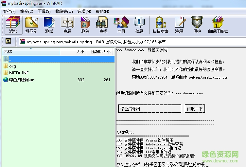Go up one folder level arrow
Screen dimensions: 246x167
8,41
